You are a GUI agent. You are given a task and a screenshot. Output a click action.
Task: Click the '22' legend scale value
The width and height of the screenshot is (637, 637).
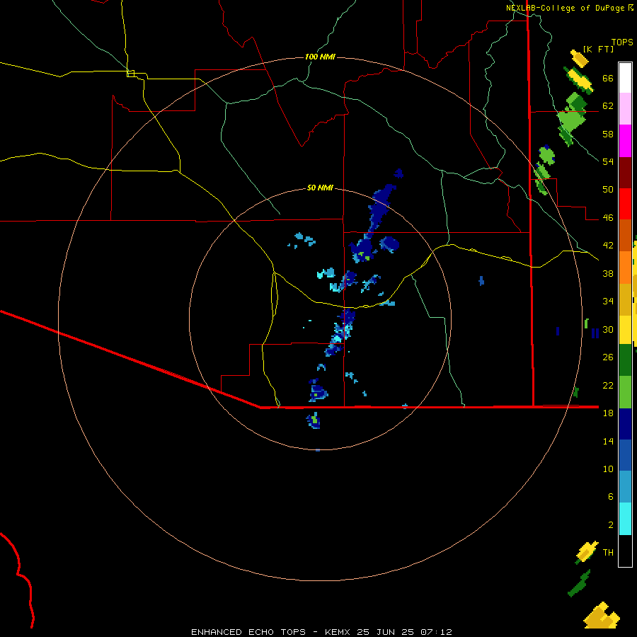point(608,385)
